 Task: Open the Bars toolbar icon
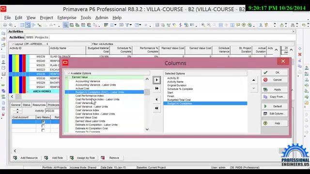(106, 25)
